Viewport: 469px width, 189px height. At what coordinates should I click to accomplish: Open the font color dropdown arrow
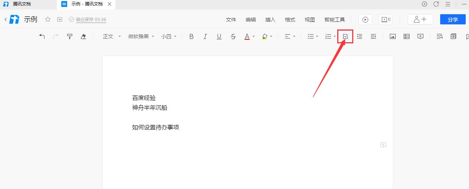point(254,36)
